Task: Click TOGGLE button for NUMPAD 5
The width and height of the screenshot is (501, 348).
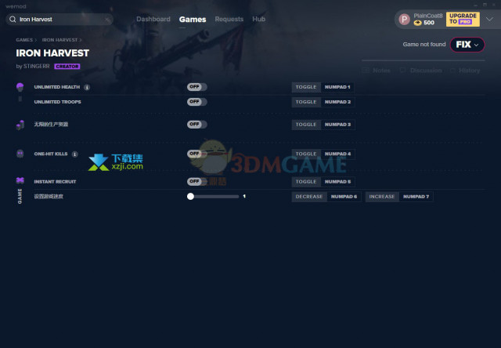Action: (x=306, y=182)
